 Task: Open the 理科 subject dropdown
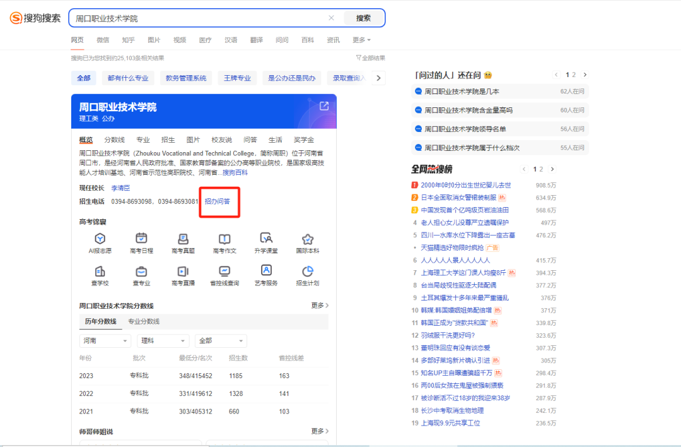point(163,340)
